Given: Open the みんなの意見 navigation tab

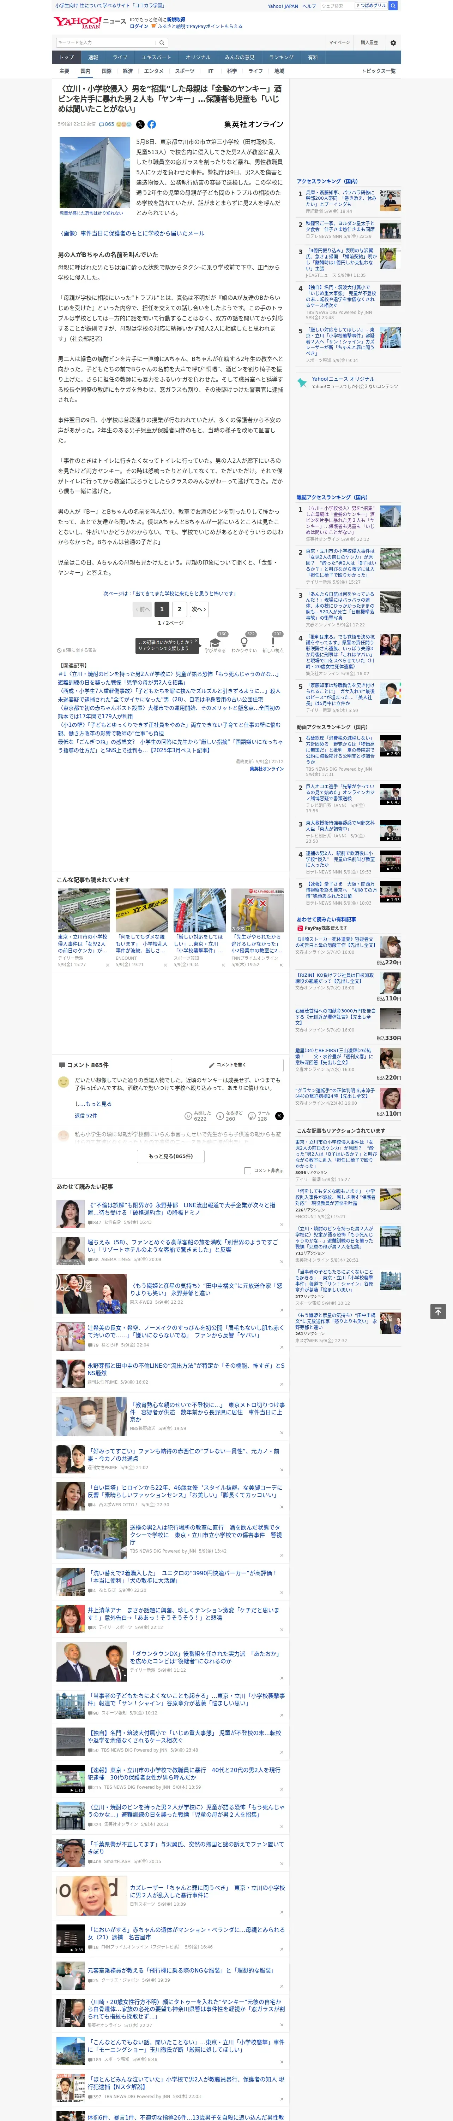Looking at the screenshot, I should tap(239, 58).
